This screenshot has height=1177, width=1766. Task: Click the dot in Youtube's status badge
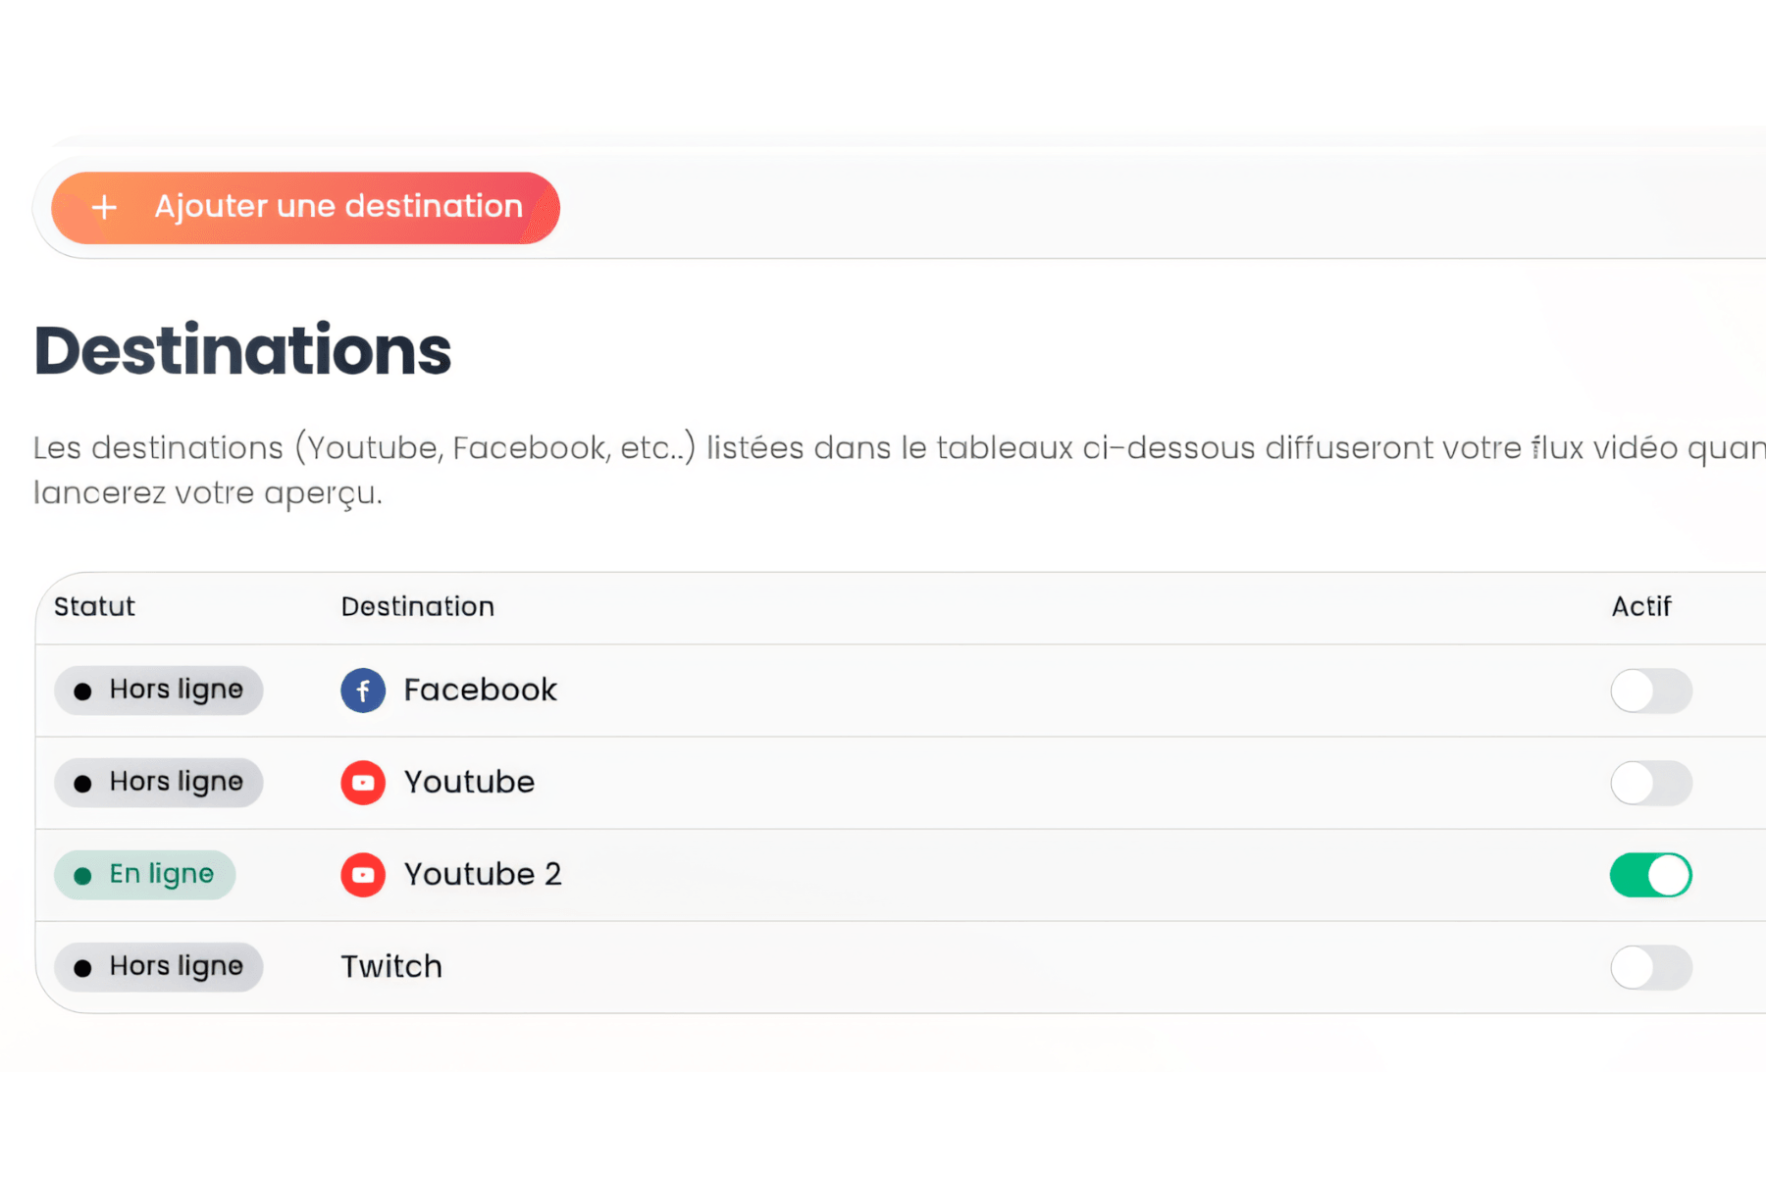tap(82, 782)
